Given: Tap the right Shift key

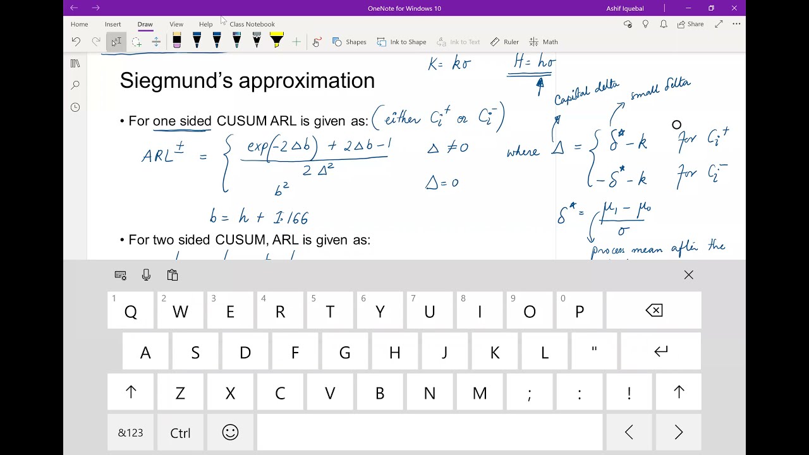Looking at the screenshot, I should click(x=679, y=392).
